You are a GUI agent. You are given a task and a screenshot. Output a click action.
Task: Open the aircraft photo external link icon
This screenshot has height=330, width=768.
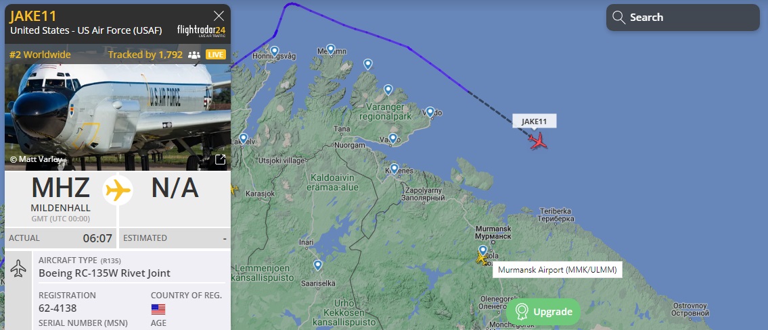(x=221, y=160)
